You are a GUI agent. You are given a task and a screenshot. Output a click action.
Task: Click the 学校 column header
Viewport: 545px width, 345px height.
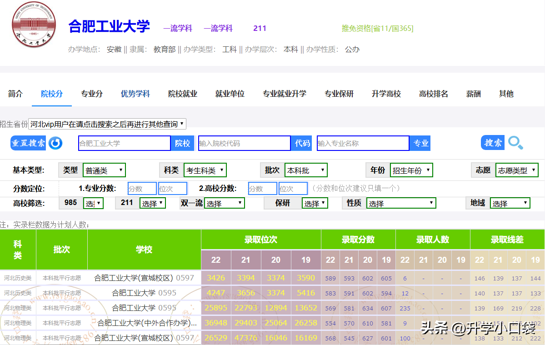[144, 250]
